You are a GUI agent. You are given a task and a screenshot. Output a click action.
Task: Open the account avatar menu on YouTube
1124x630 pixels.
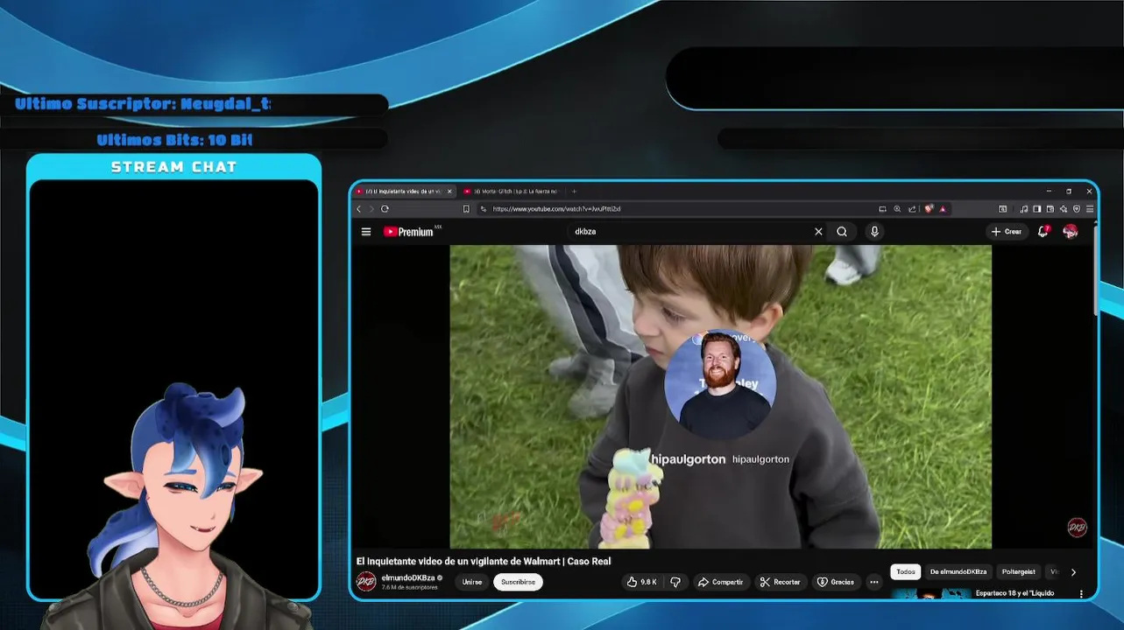[1070, 232]
